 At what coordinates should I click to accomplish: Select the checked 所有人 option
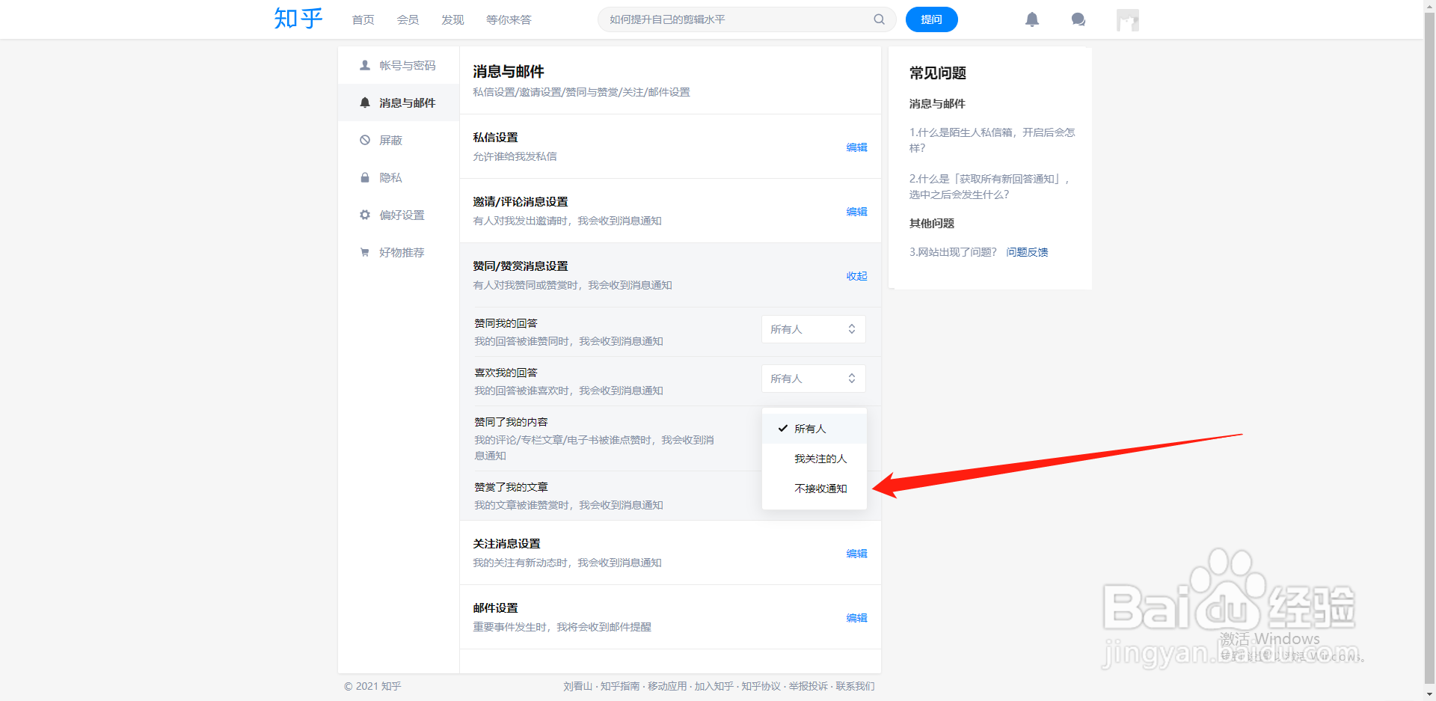811,428
